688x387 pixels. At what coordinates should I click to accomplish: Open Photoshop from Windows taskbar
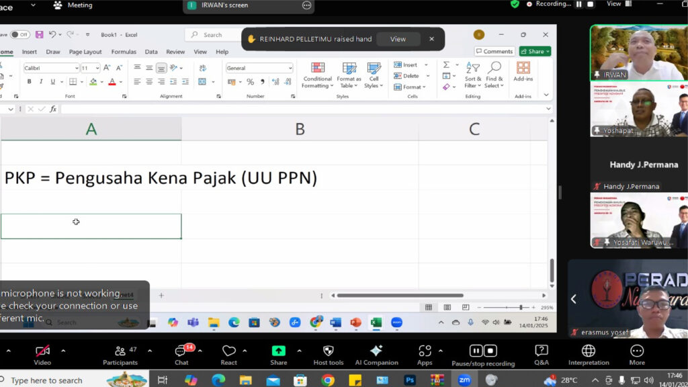click(410, 380)
